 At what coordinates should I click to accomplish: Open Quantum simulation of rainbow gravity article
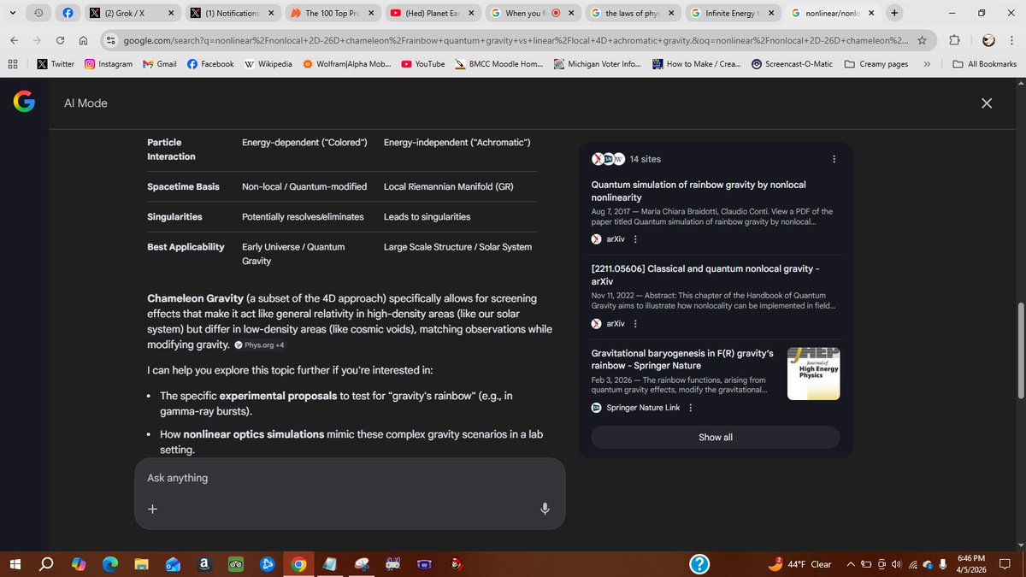[x=699, y=191]
